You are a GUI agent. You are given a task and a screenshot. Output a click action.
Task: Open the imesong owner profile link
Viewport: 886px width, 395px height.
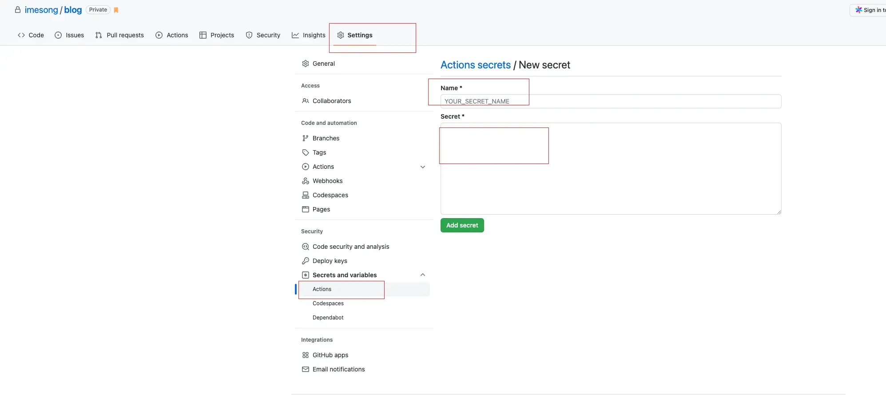coord(41,10)
